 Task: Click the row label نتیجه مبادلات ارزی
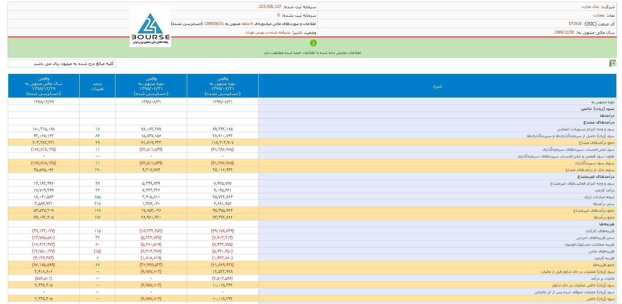pos(599,197)
